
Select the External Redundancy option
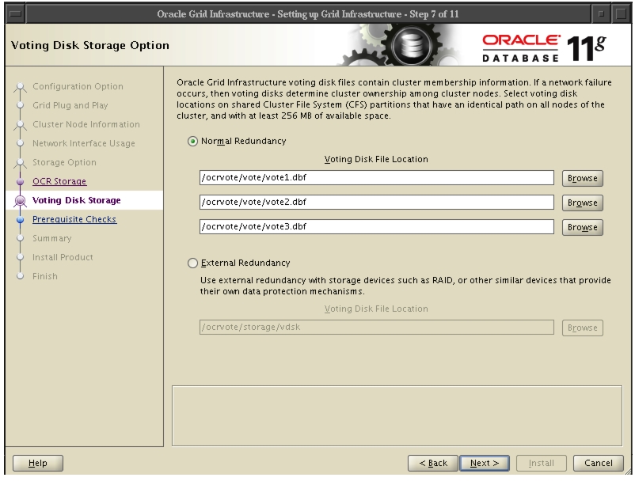click(x=192, y=263)
